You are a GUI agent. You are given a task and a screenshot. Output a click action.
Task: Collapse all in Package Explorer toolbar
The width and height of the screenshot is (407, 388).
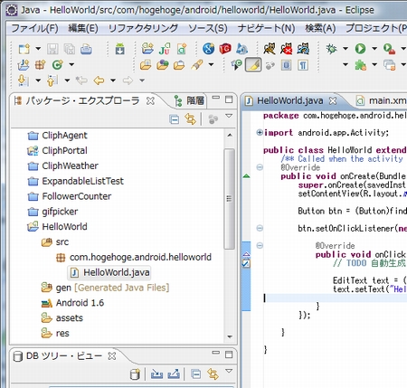[x=175, y=119]
